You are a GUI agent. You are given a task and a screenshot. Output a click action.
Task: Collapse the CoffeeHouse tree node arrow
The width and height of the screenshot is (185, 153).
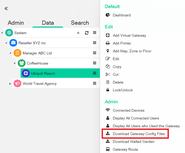coord(15,63)
